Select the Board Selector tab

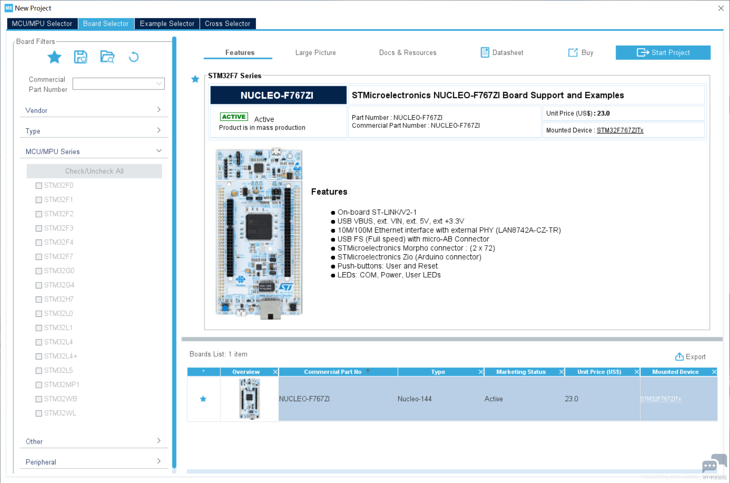pyautogui.click(x=106, y=24)
